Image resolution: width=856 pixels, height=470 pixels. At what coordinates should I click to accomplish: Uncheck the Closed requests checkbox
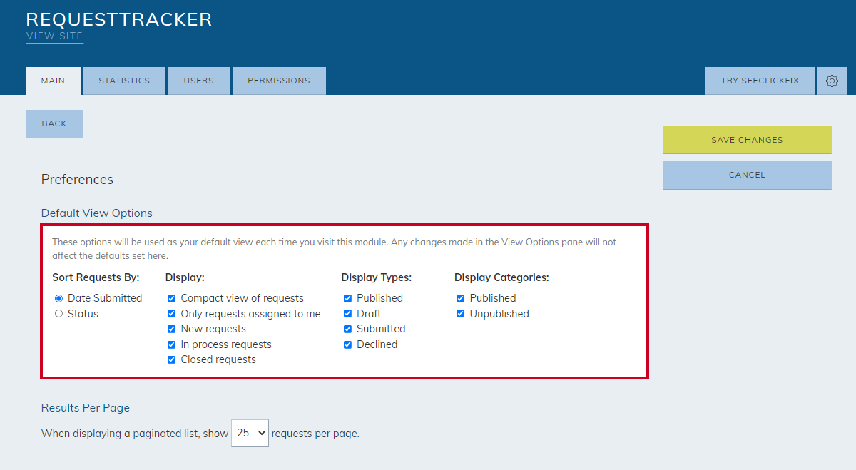click(x=171, y=359)
